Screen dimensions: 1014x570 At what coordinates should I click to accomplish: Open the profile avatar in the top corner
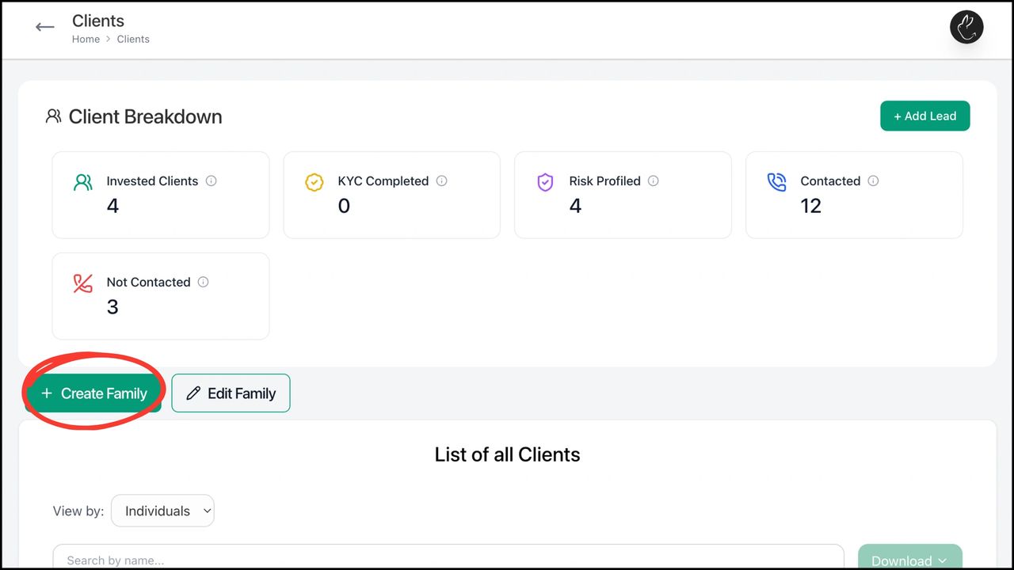pos(966,27)
